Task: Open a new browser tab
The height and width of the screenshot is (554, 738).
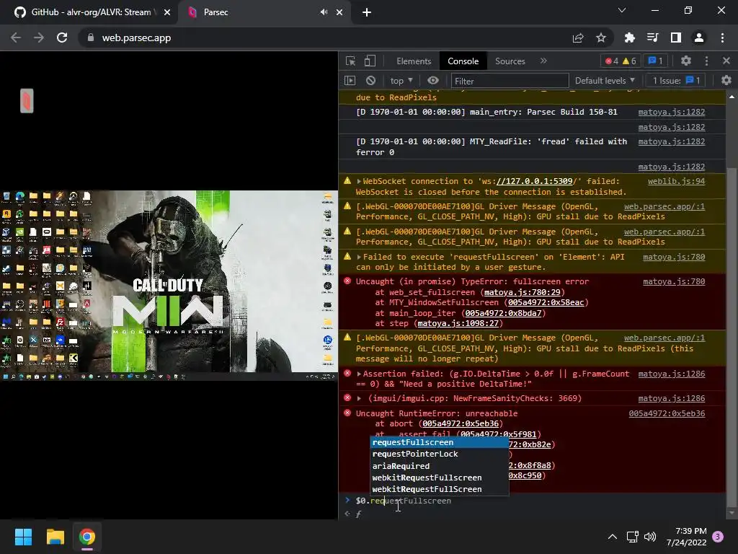Action: (367, 12)
